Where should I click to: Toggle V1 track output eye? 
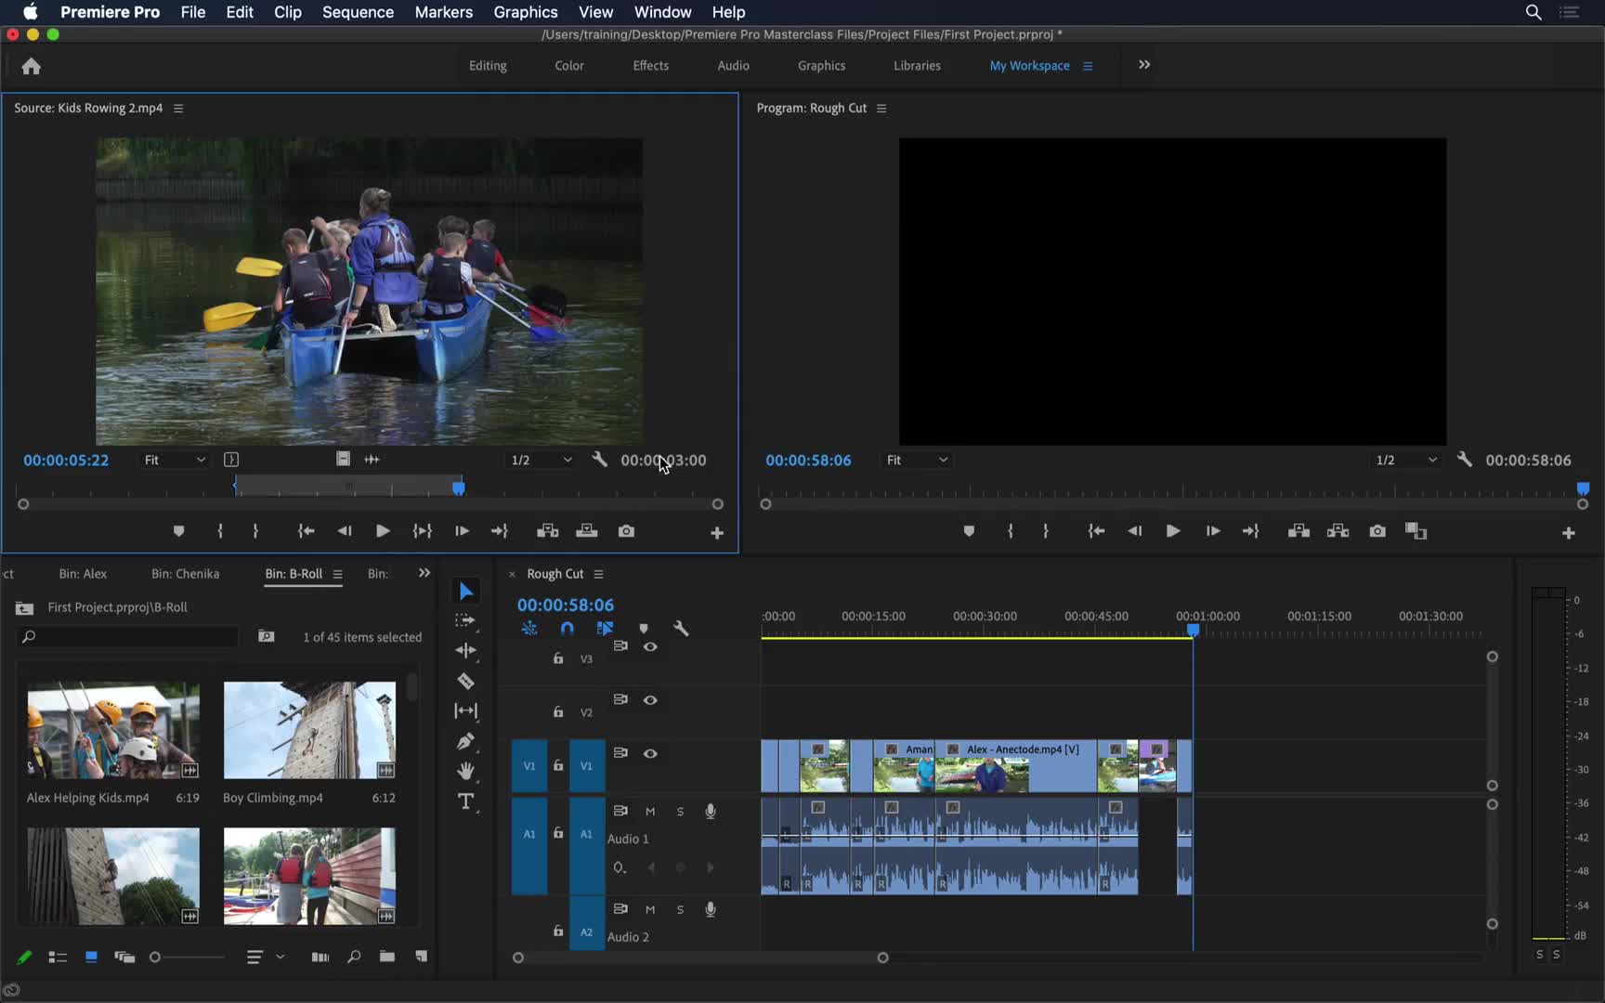[651, 753]
